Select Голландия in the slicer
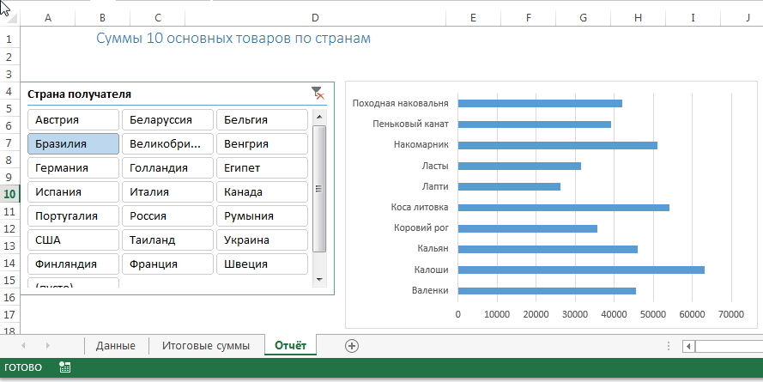The image size is (763, 382). [x=167, y=168]
